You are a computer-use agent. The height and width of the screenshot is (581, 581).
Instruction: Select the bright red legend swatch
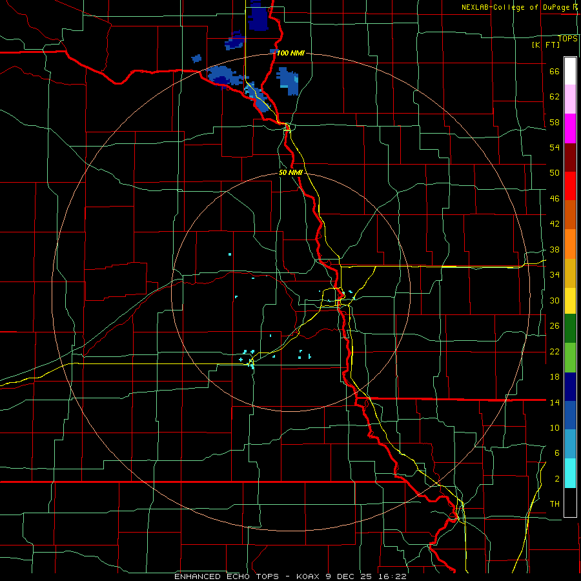pyautogui.click(x=570, y=186)
